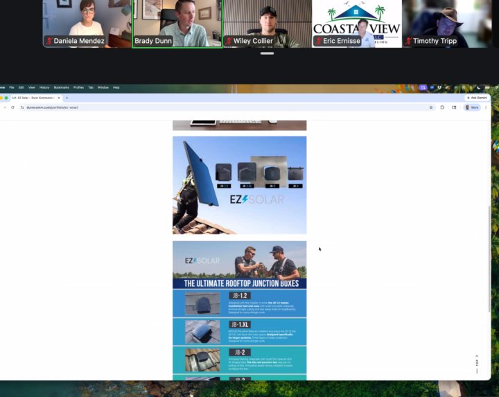The width and height of the screenshot is (499, 397).
Task: Open the Window menu
Action: click(x=103, y=87)
